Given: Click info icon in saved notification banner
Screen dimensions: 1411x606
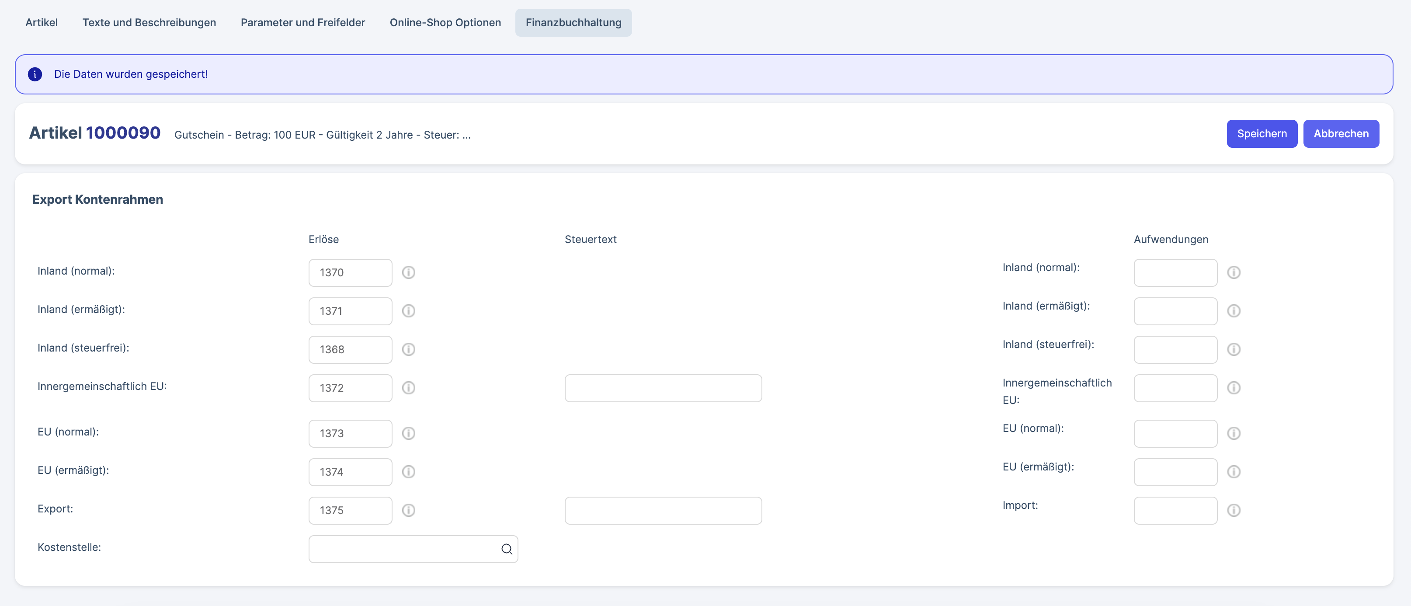Looking at the screenshot, I should 35,74.
